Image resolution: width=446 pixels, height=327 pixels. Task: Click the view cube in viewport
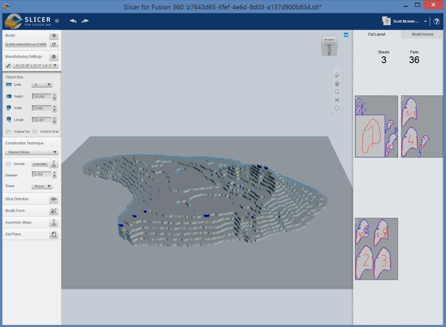coord(330,46)
